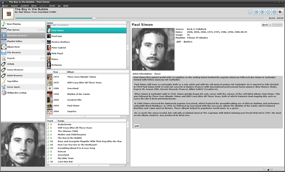Open the View menu
The image size is (285, 172).
click(34, 6)
